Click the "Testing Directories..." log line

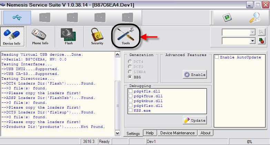tap(28, 79)
